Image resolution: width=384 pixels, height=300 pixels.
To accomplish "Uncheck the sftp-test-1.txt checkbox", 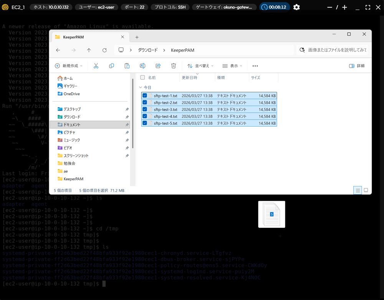I will tap(145, 96).
